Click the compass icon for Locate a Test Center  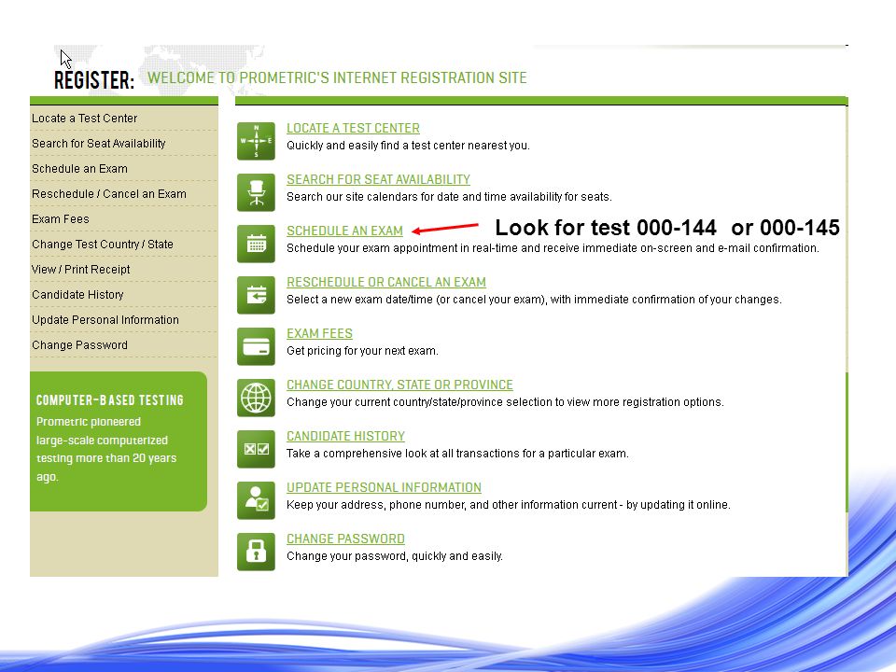click(256, 141)
